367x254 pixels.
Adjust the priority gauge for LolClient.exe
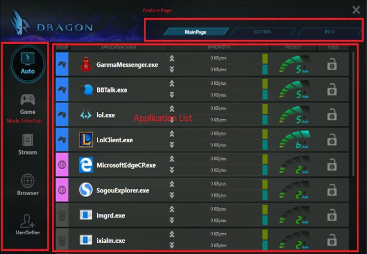pos(294,140)
